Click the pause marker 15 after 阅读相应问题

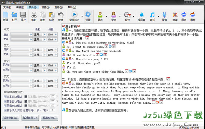click(x=168, y=79)
